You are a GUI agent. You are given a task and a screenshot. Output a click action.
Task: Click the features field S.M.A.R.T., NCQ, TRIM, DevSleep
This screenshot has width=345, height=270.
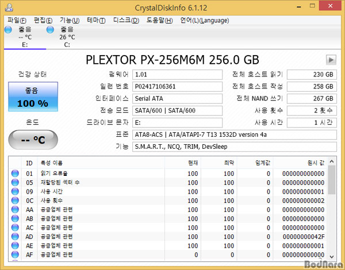(235, 146)
